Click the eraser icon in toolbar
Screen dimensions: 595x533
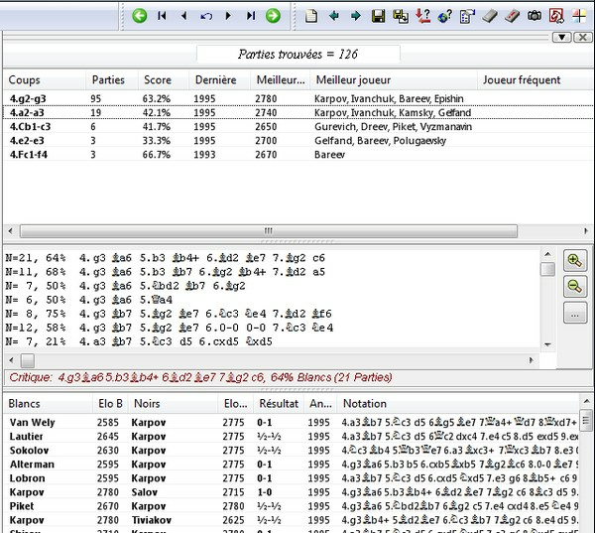[x=491, y=16]
